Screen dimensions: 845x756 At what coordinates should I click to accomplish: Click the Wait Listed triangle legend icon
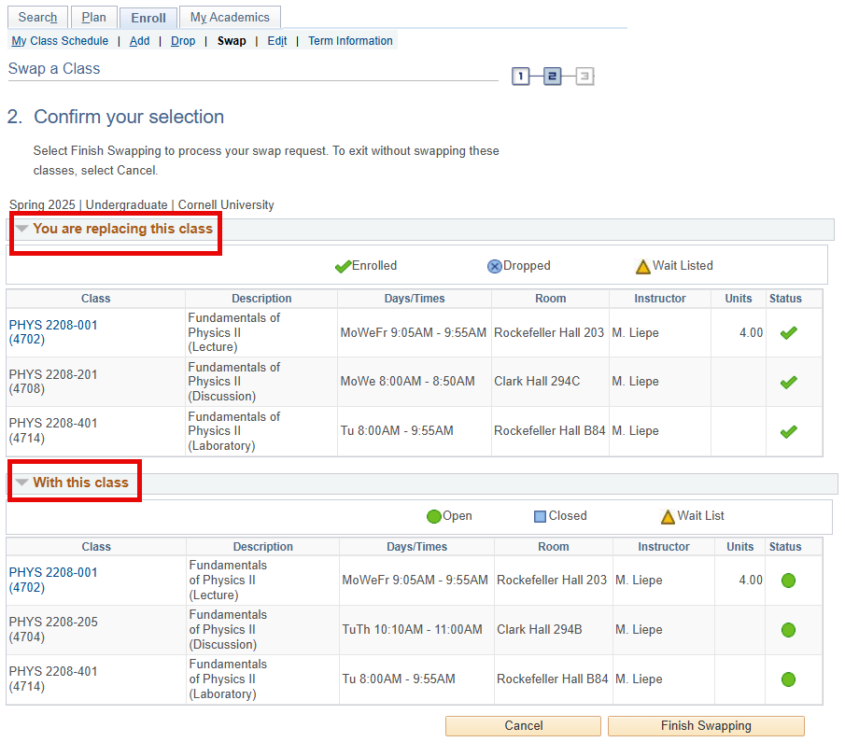642,266
